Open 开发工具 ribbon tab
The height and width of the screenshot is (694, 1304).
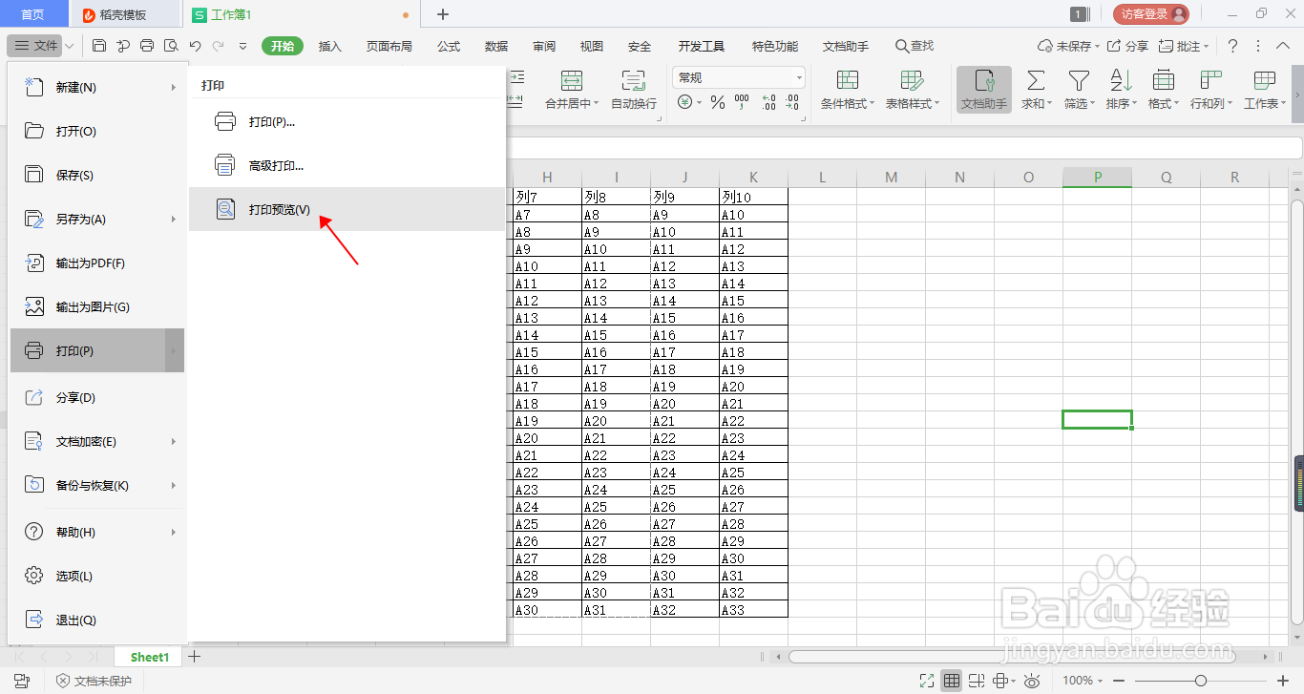tap(702, 46)
